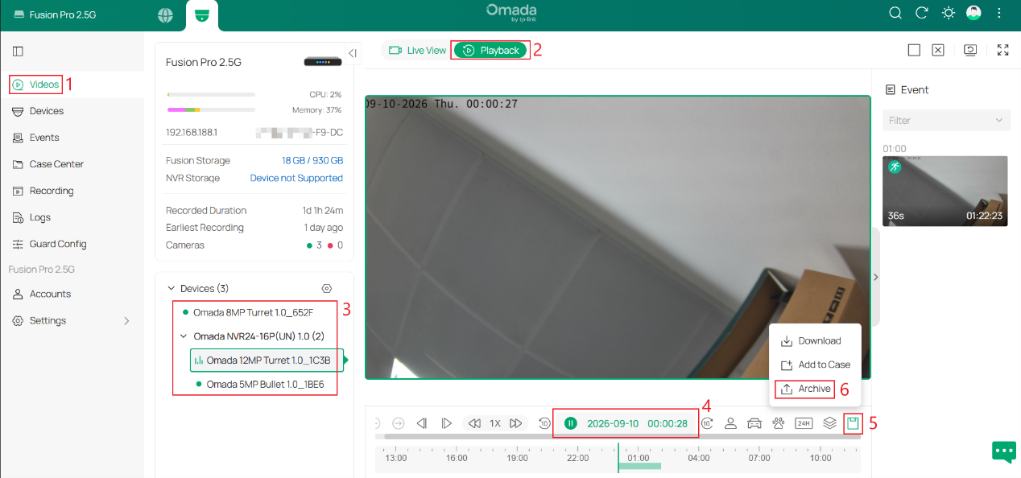Viewport: 1021px width, 478px height.
Task: Select the camera site icon tab in header
Action: pos(201,15)
